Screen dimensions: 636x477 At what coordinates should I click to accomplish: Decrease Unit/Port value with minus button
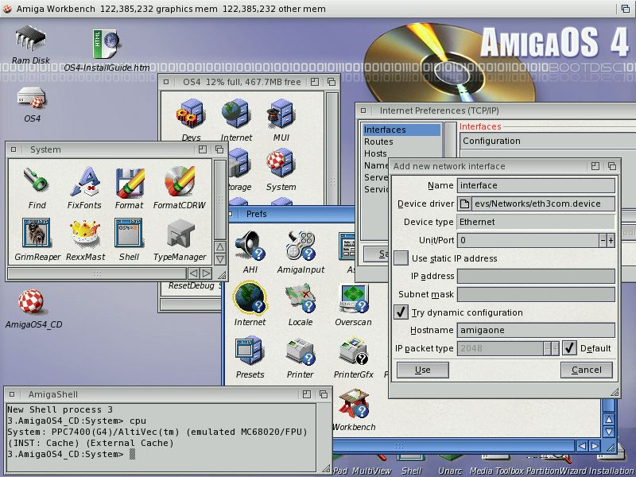tap(603, 240)
